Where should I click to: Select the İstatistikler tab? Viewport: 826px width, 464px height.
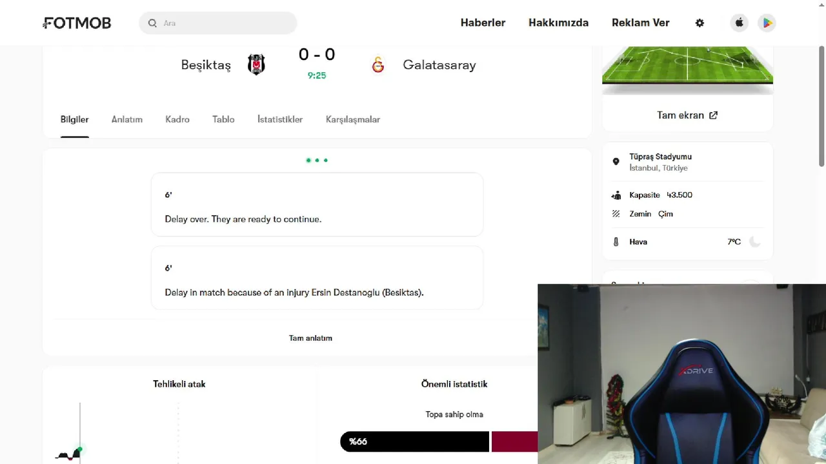(280, 119)
